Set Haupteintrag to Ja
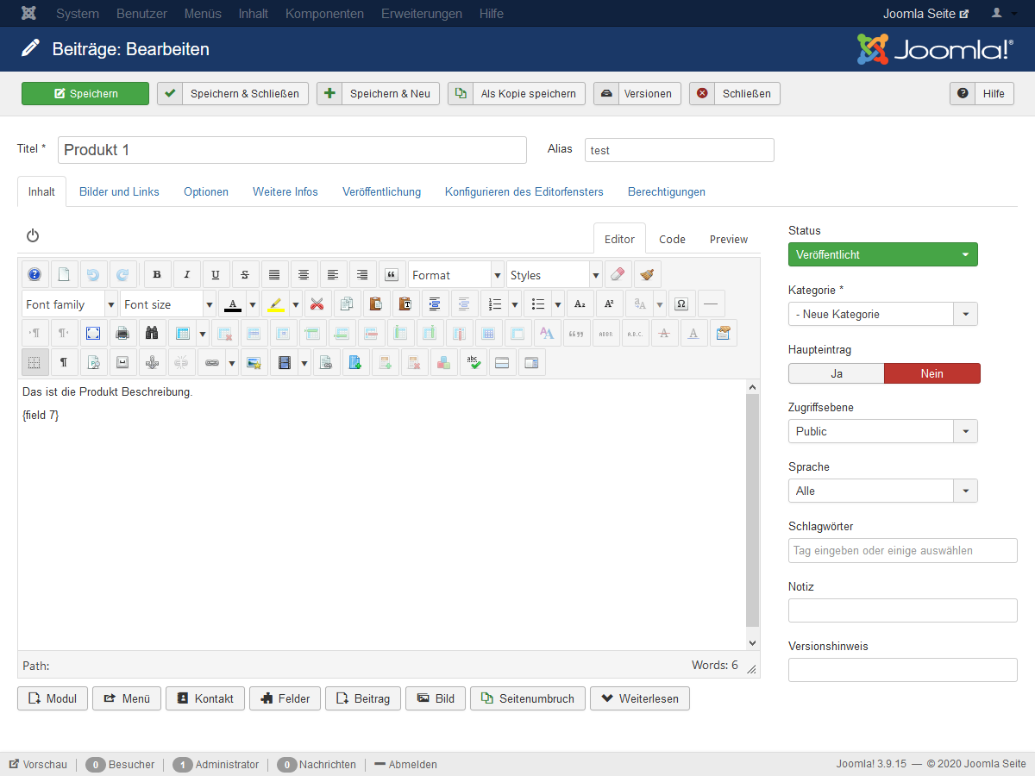 (837, 373)
